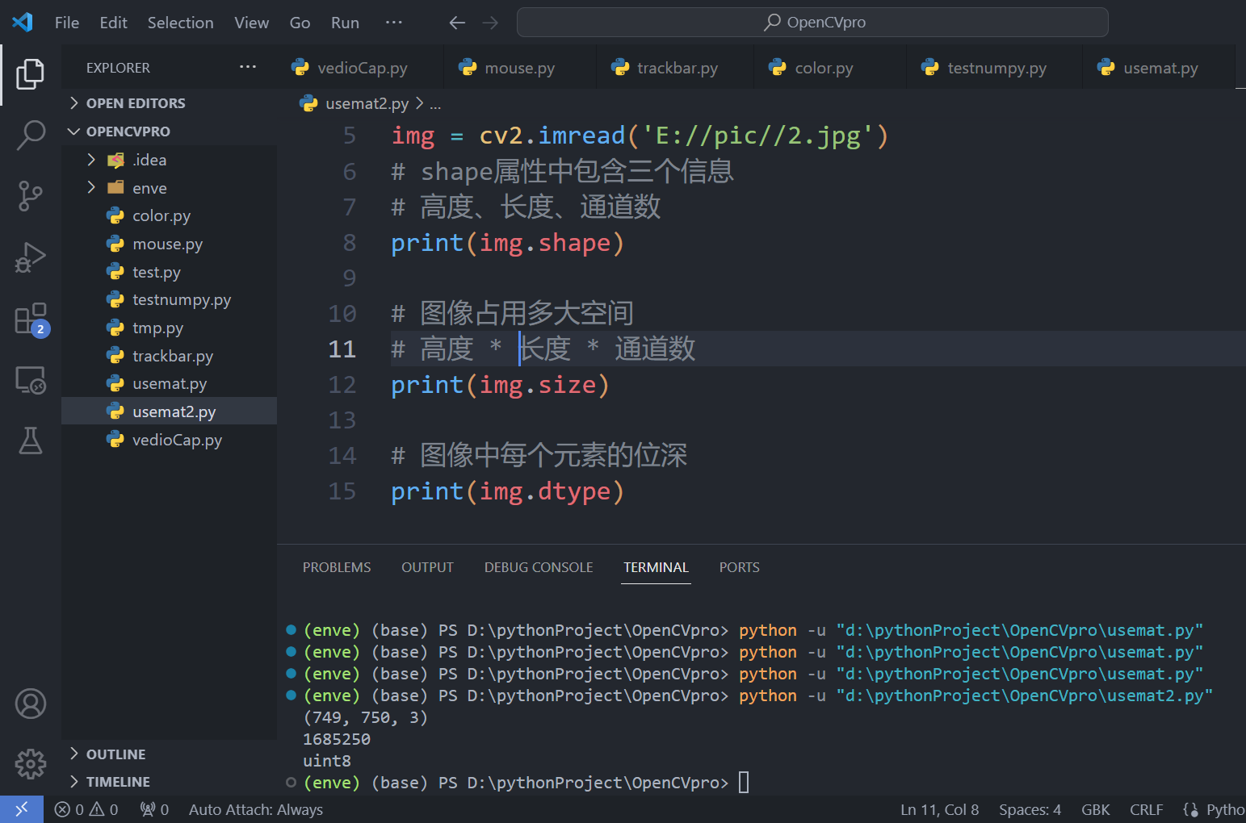Open Extensions view with badge 2
The width and height of the screenshot is (1246, 823).
coord(31,320)
